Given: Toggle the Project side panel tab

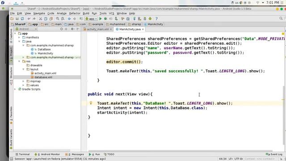Looking at the screenshot, I should pyautogui.click(x=11, y=55).
